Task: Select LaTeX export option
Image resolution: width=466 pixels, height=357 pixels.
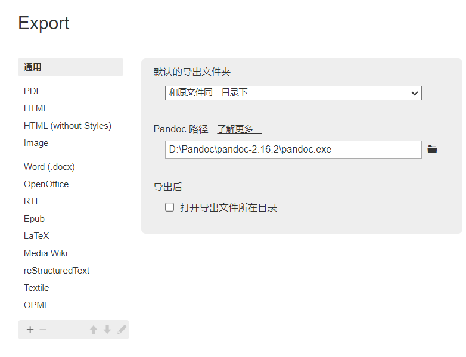Action: pos(36,236)
